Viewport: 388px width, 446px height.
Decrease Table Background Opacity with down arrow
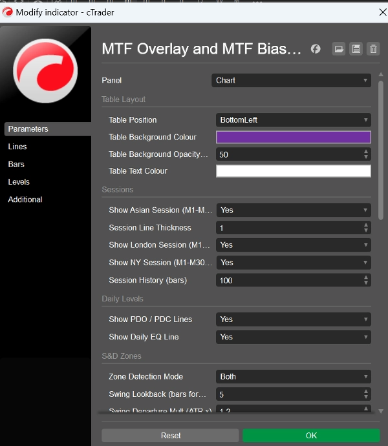point(366,157)
